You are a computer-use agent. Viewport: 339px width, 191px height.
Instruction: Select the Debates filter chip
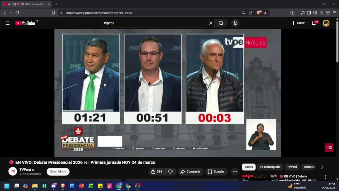pos(309,167)
